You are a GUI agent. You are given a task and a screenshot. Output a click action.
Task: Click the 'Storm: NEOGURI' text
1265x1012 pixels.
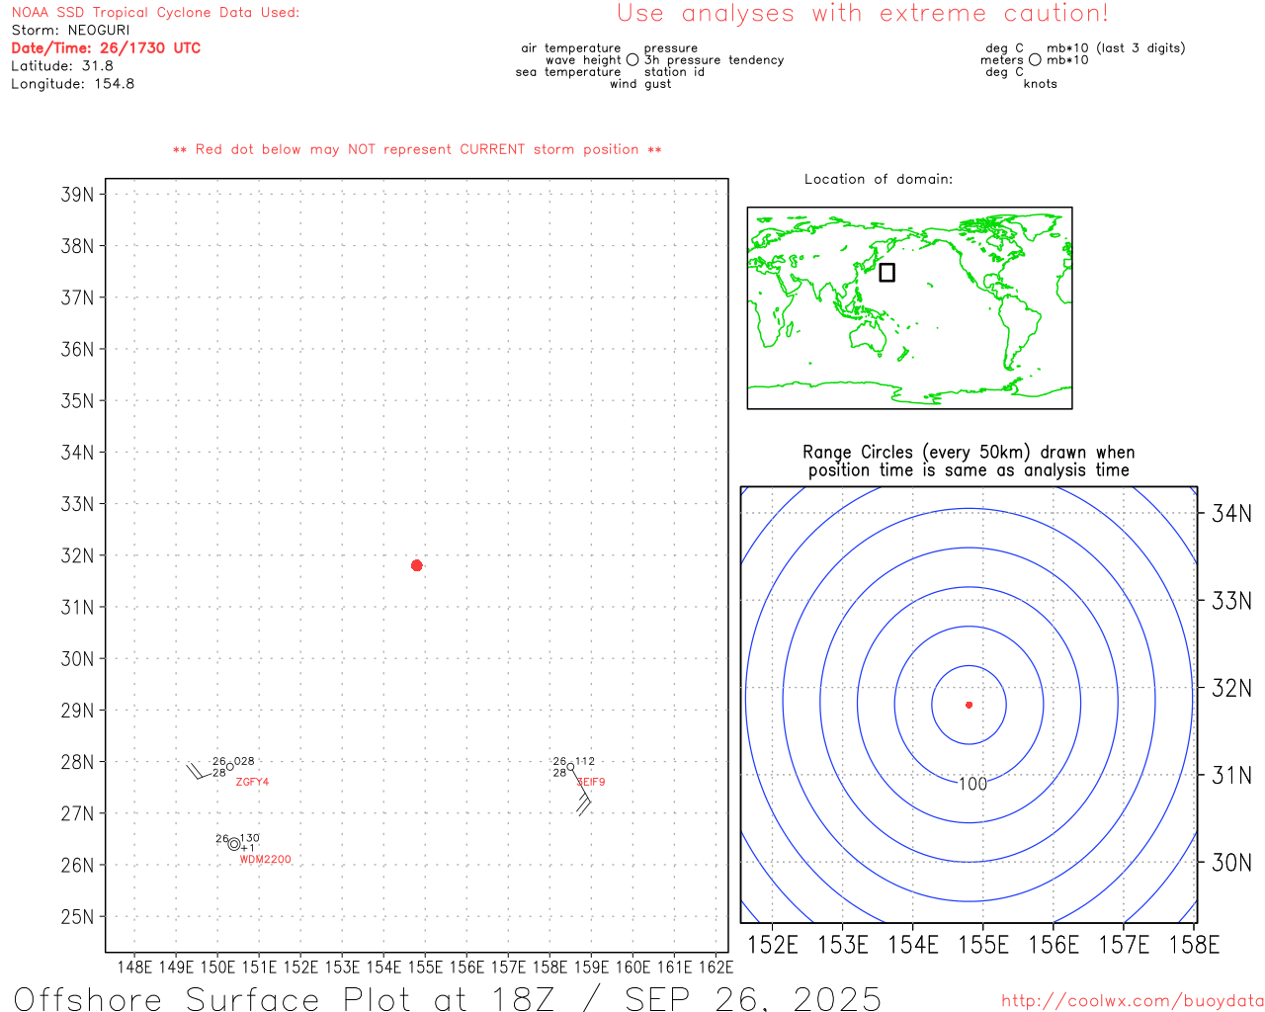pos(70,31)
